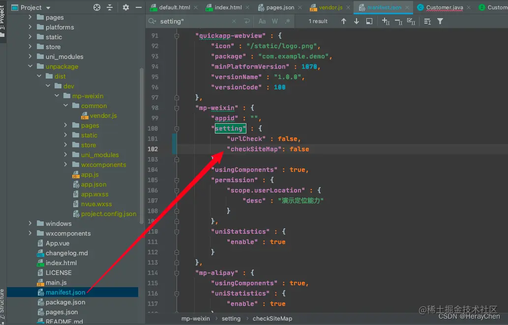Add selection for next occurrence icon
Image resolution: width=508 pixels, height=325 pixels.
(386, 21)
